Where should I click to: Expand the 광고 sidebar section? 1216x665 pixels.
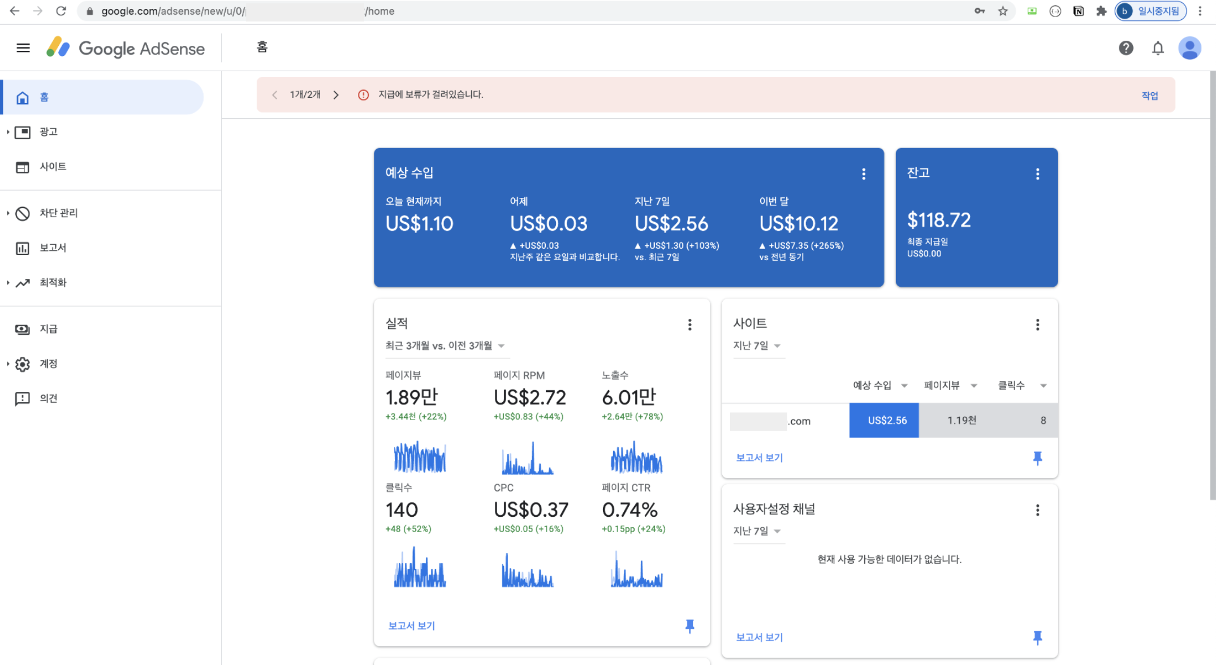click(x=48, y=132)
